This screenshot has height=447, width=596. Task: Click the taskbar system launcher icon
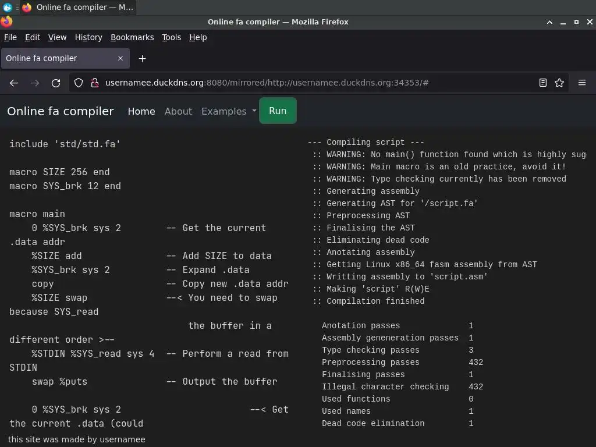click(7, 7)
